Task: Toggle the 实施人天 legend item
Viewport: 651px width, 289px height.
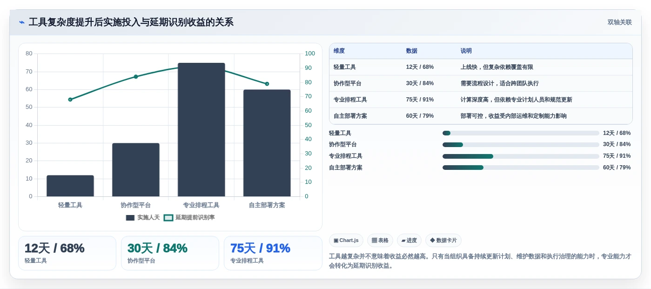Action: 143,218
